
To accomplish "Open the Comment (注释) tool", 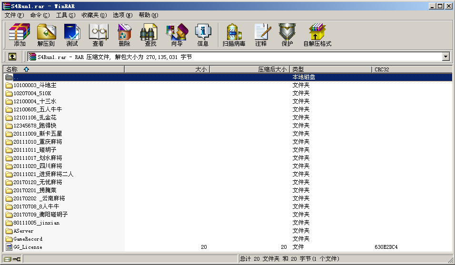I will [261, 35].
